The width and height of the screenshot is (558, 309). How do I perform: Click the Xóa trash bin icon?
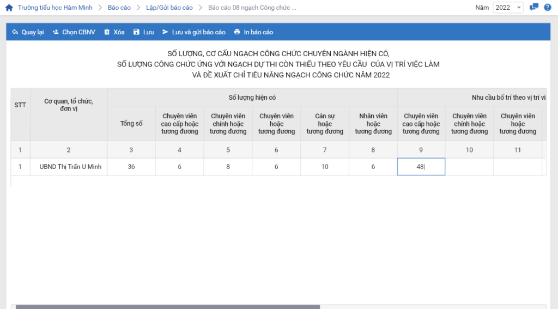[107, 32]
